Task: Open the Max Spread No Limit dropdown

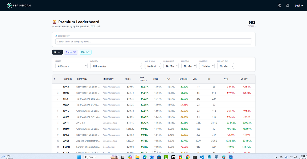Action: [153, 66]
